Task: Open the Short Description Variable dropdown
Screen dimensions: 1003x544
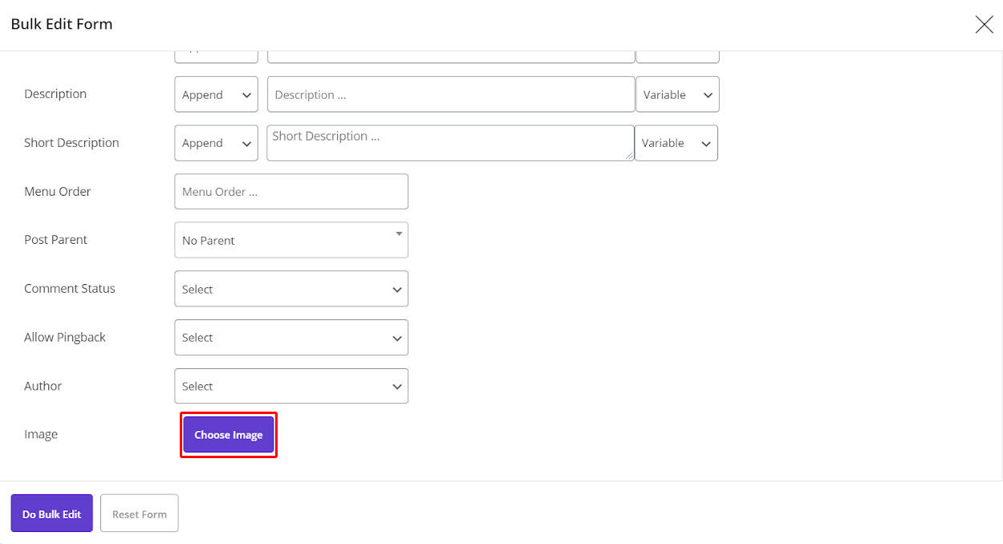Action: 676,143
